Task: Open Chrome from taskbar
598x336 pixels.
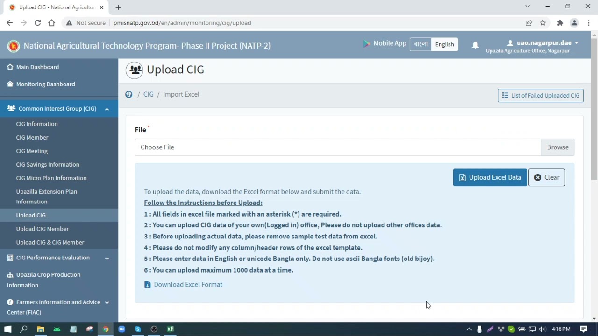Action: [106, 329]
